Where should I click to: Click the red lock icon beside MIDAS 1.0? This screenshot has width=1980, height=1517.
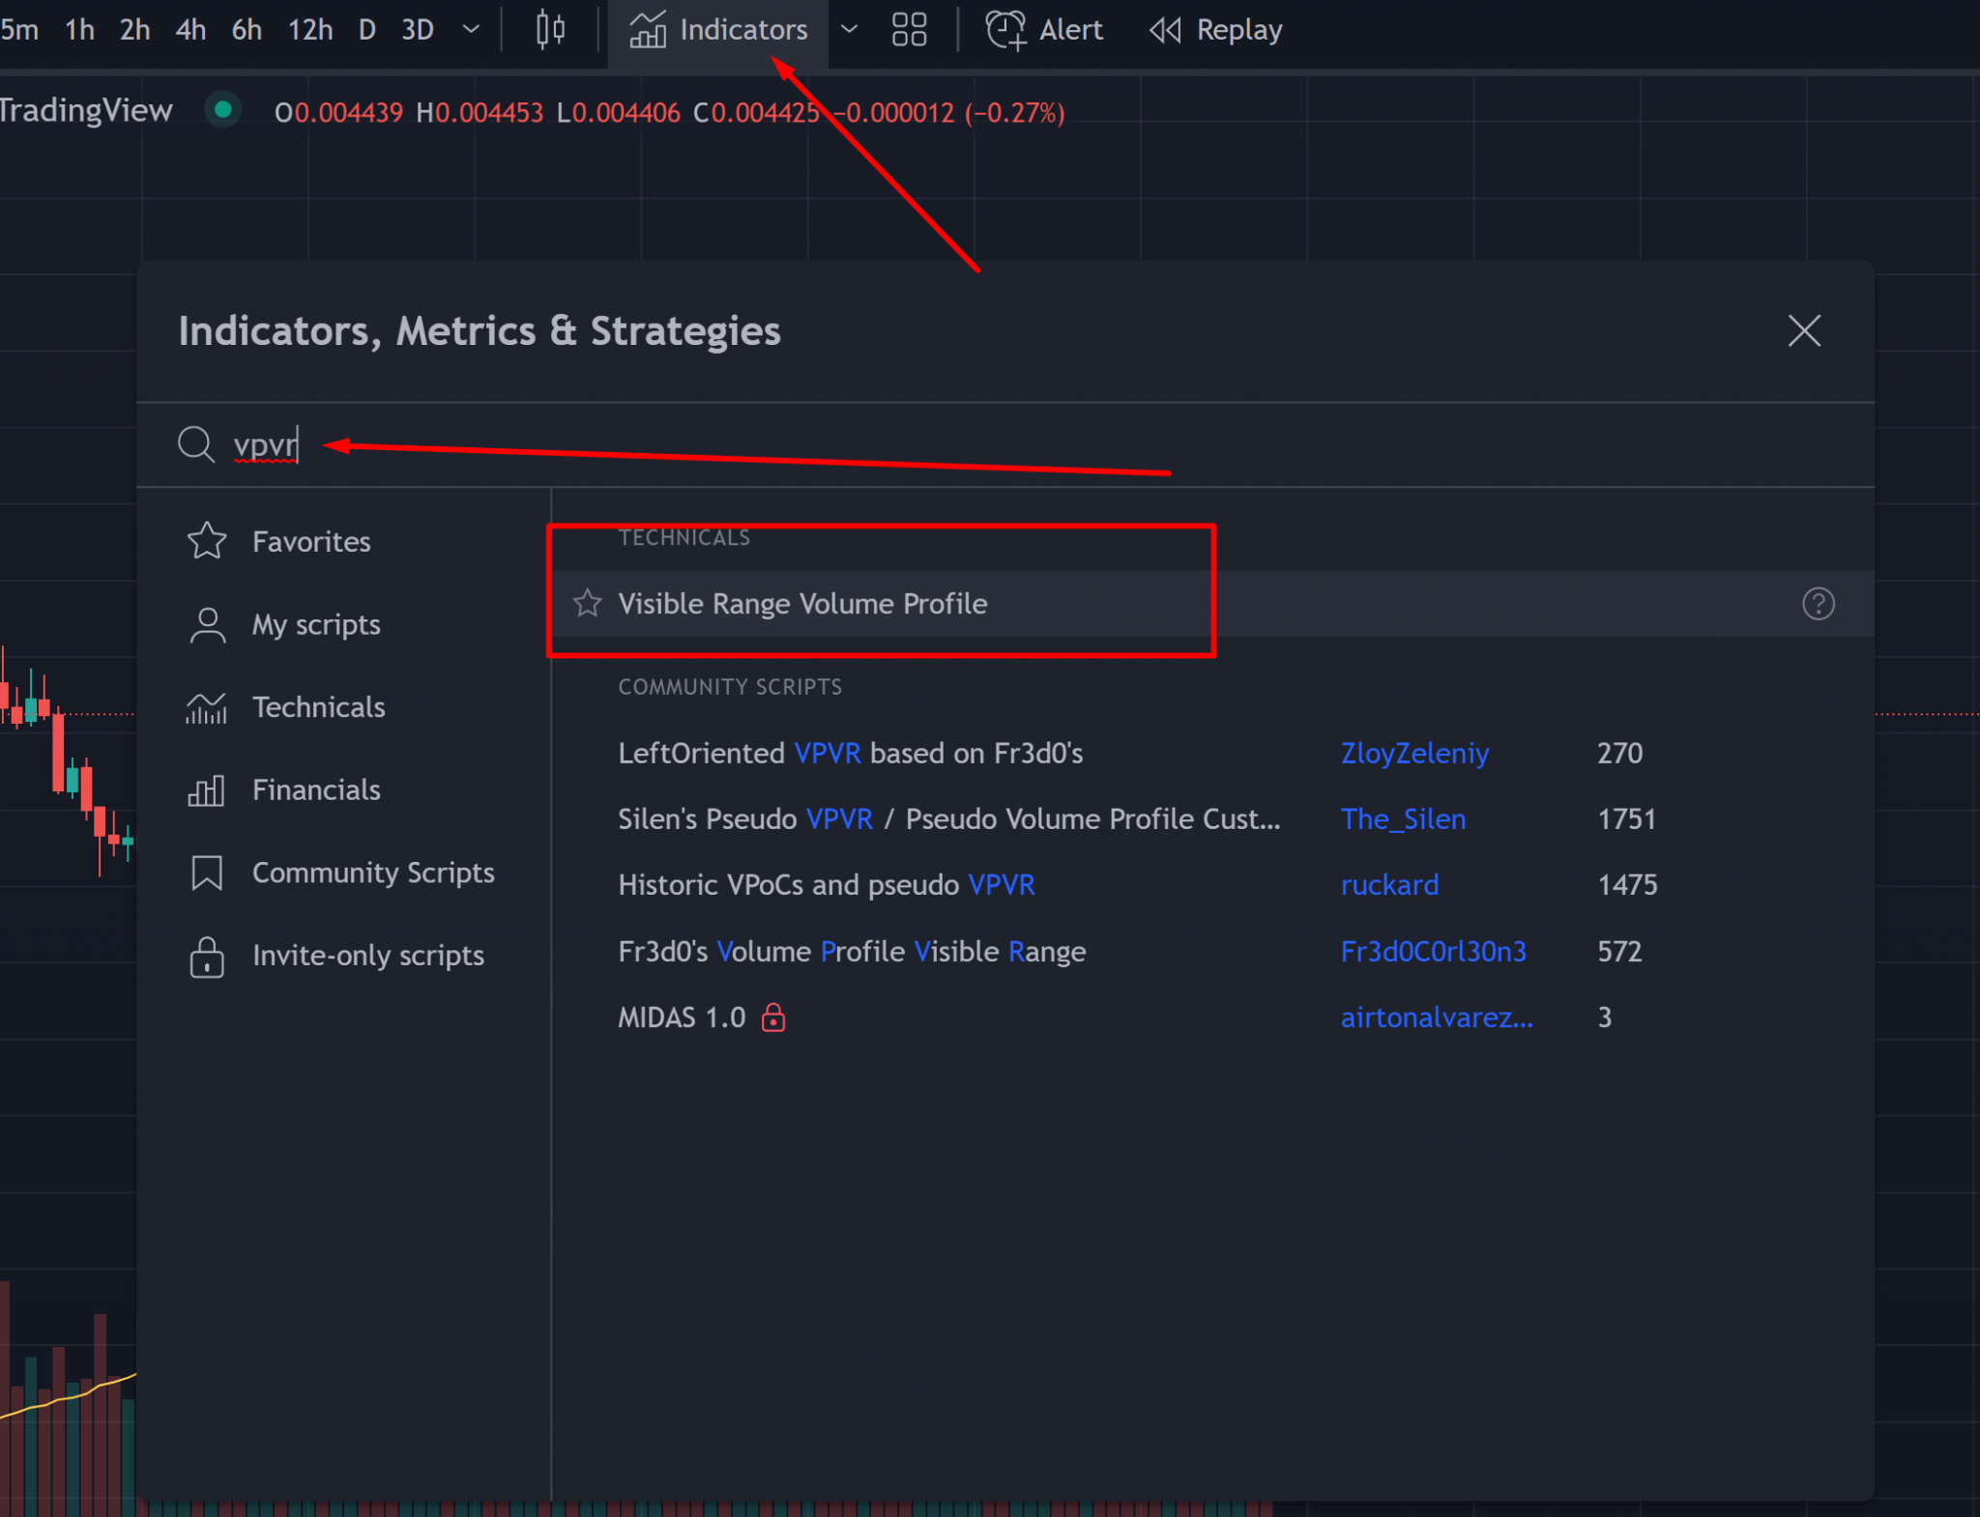773,1016
